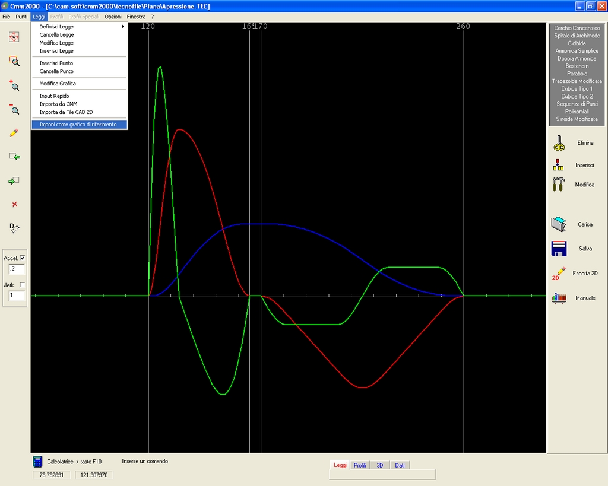Click the Elimina scissors icon
608x486 pixels.
[x=559, y=143]
